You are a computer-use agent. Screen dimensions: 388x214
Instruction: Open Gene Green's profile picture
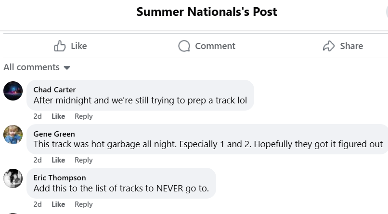pyautogui.click(x=13, y=135)
